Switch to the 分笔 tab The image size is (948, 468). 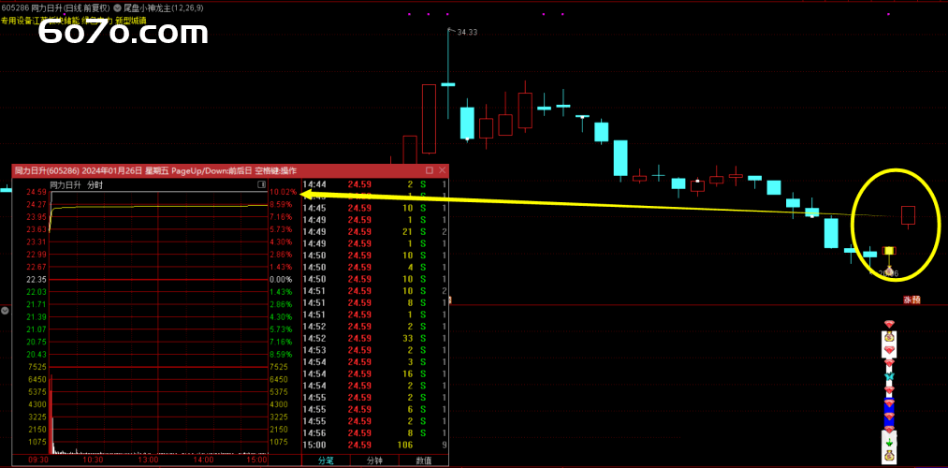click(326, 461)
